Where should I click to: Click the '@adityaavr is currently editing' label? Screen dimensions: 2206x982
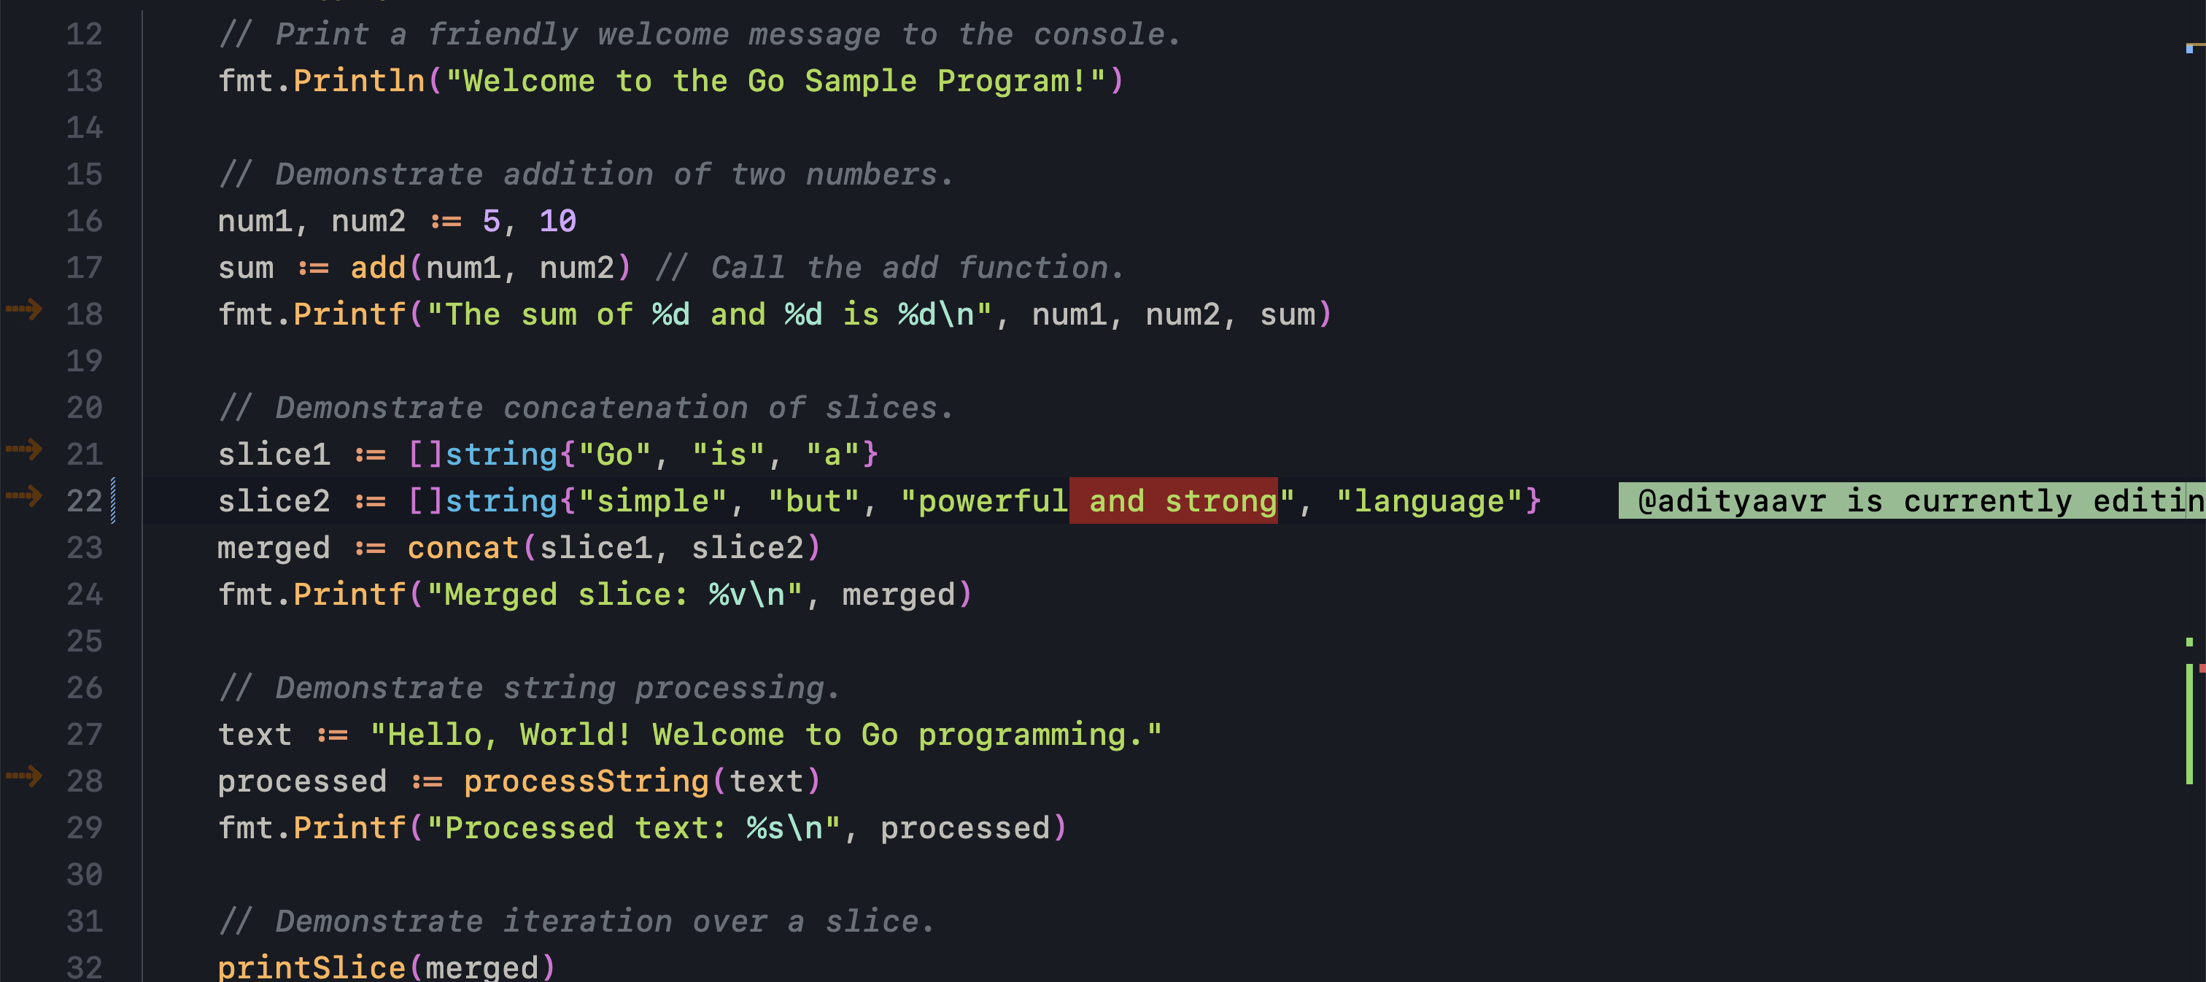(x=1911, y=500)
